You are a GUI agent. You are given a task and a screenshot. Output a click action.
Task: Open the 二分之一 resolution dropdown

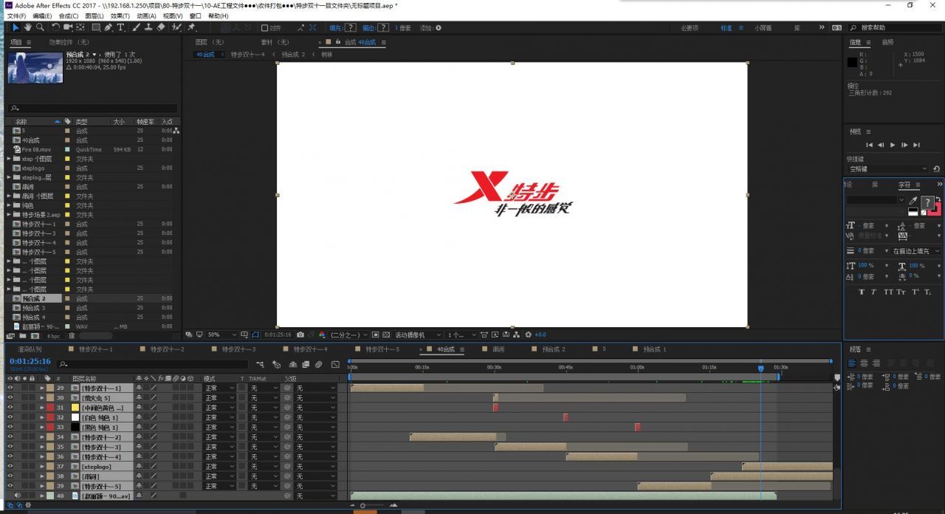click(x=348, y=335)
